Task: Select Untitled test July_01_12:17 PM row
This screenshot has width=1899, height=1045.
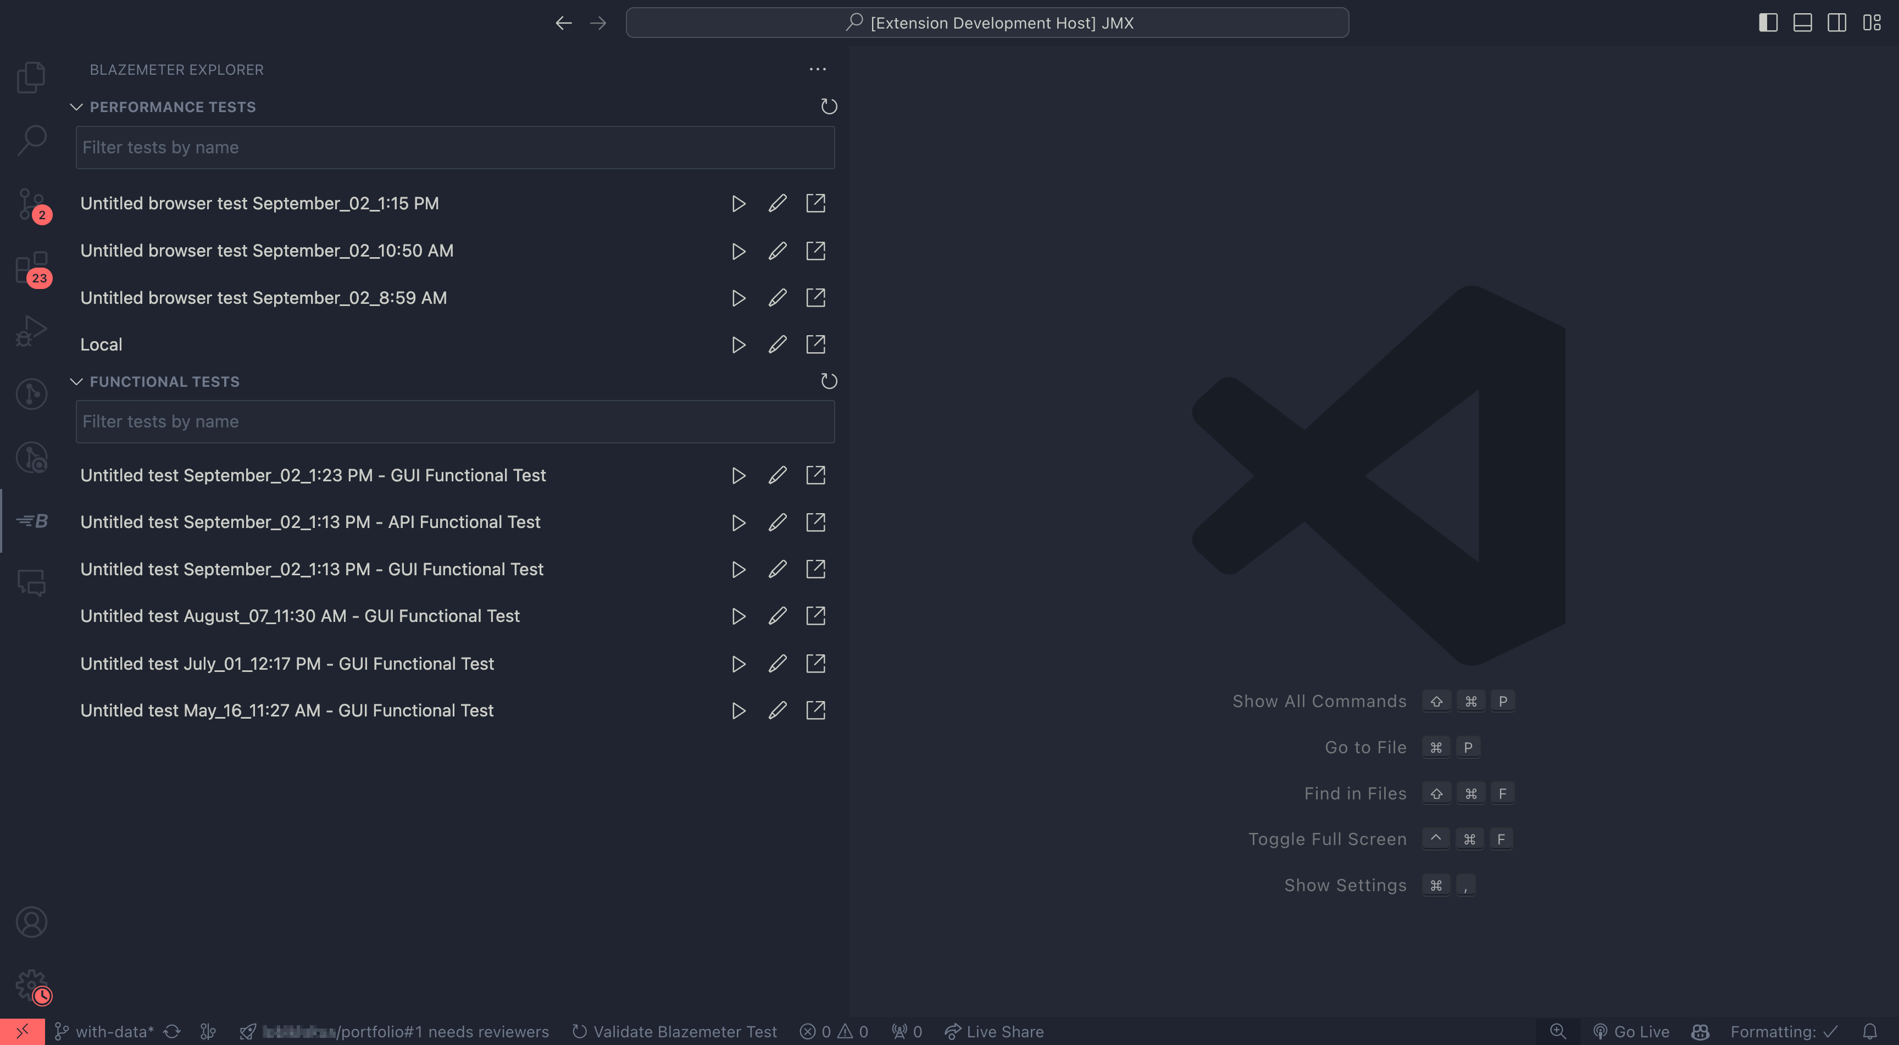Action: 287,664
